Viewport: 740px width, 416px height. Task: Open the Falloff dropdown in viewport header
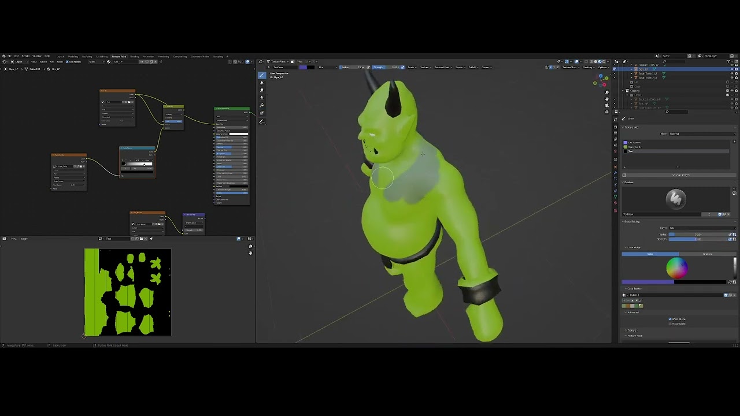pos(473,67)
